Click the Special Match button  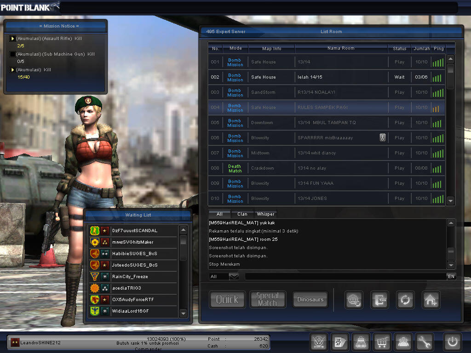pos(267,300)
